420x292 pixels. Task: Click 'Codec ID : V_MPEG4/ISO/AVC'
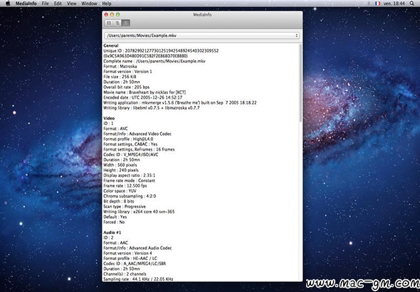point(131,155)
